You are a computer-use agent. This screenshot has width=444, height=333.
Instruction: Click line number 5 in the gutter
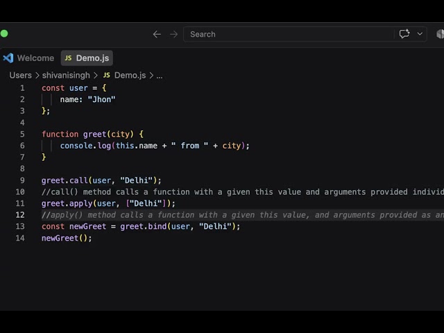click(x=22, y=134)
